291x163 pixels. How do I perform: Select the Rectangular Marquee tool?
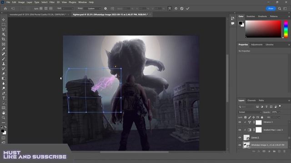coord(3,24)
